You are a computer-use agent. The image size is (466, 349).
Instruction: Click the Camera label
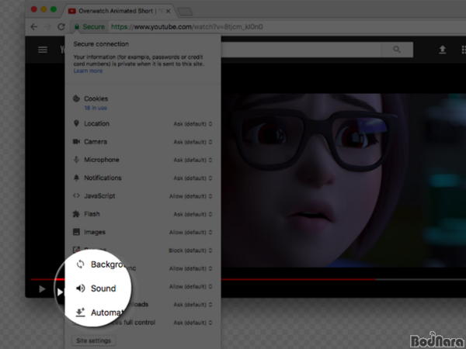[x=96, y=142]
